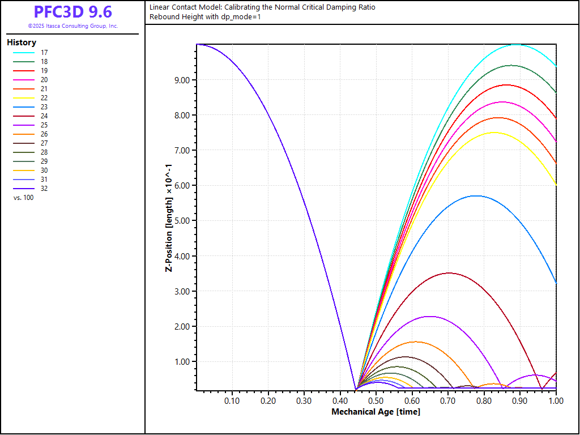Click the 'Mechanical Age [time]' x-axis label
This screenshot has height=435, width=580.
[x=376, y=412]
